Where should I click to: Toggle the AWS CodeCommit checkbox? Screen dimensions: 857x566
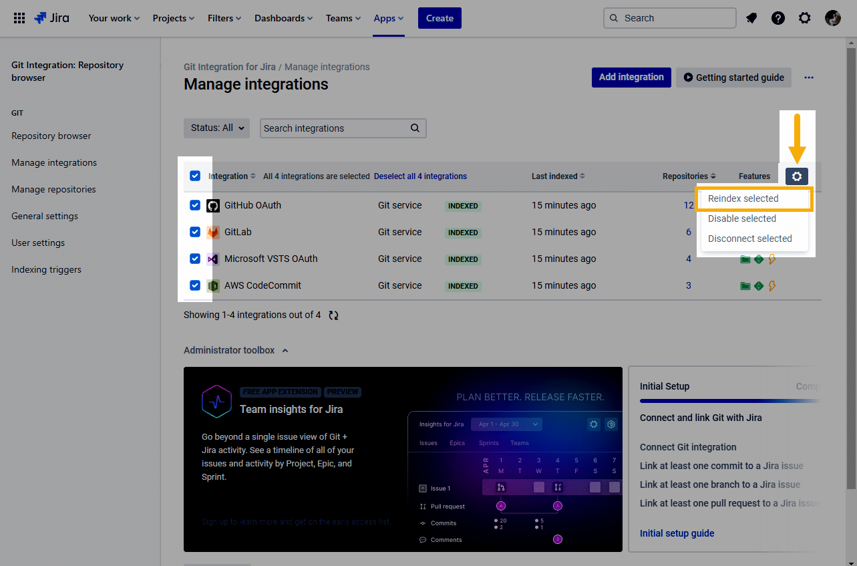[x=195, y=285]
